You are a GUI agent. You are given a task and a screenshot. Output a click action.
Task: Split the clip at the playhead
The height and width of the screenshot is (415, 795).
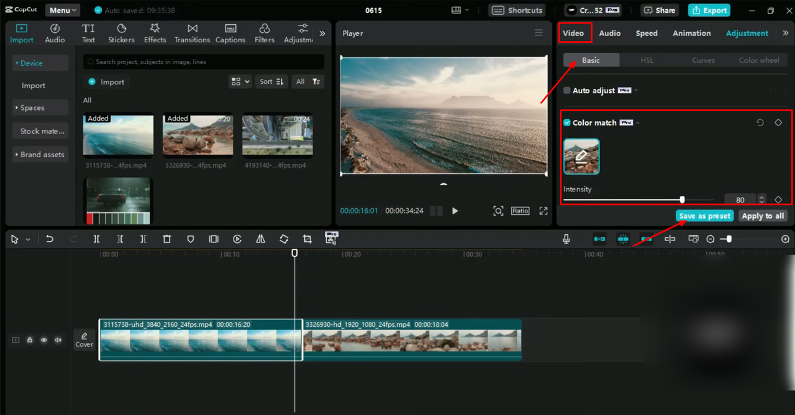pyautogui.click(x=96, y=239)
